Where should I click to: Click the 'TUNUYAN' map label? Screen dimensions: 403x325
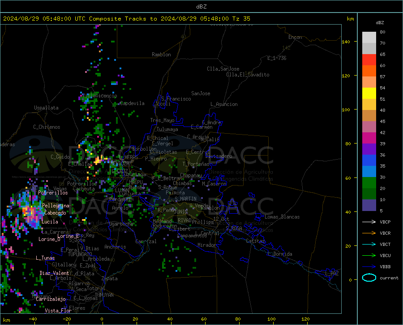(x=104, y=295)
